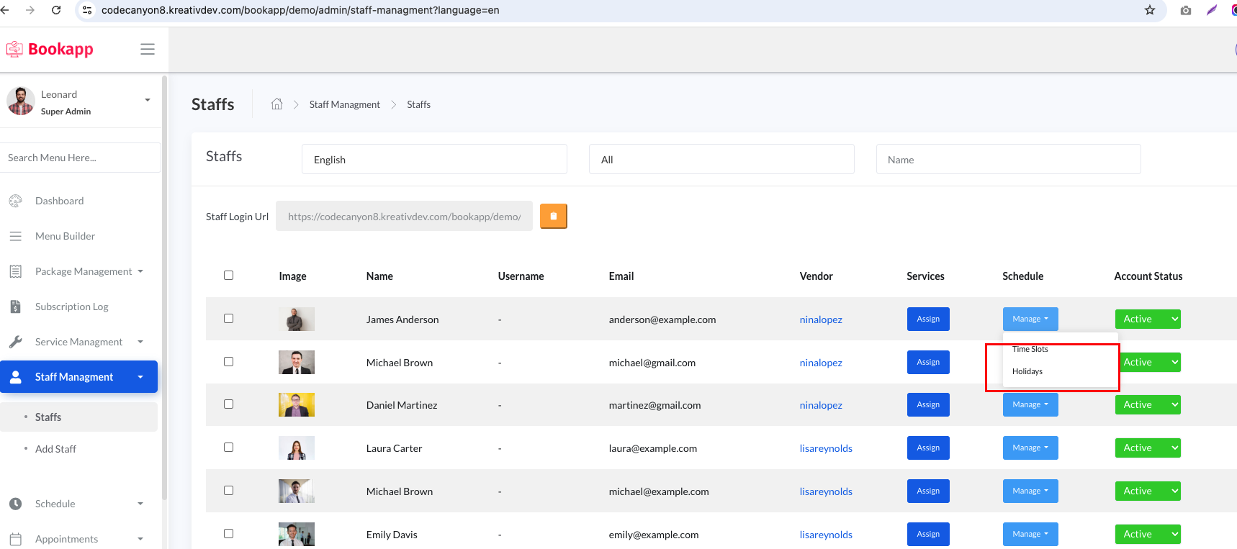Tick the select-all checkbox in table header

[228, 275]
